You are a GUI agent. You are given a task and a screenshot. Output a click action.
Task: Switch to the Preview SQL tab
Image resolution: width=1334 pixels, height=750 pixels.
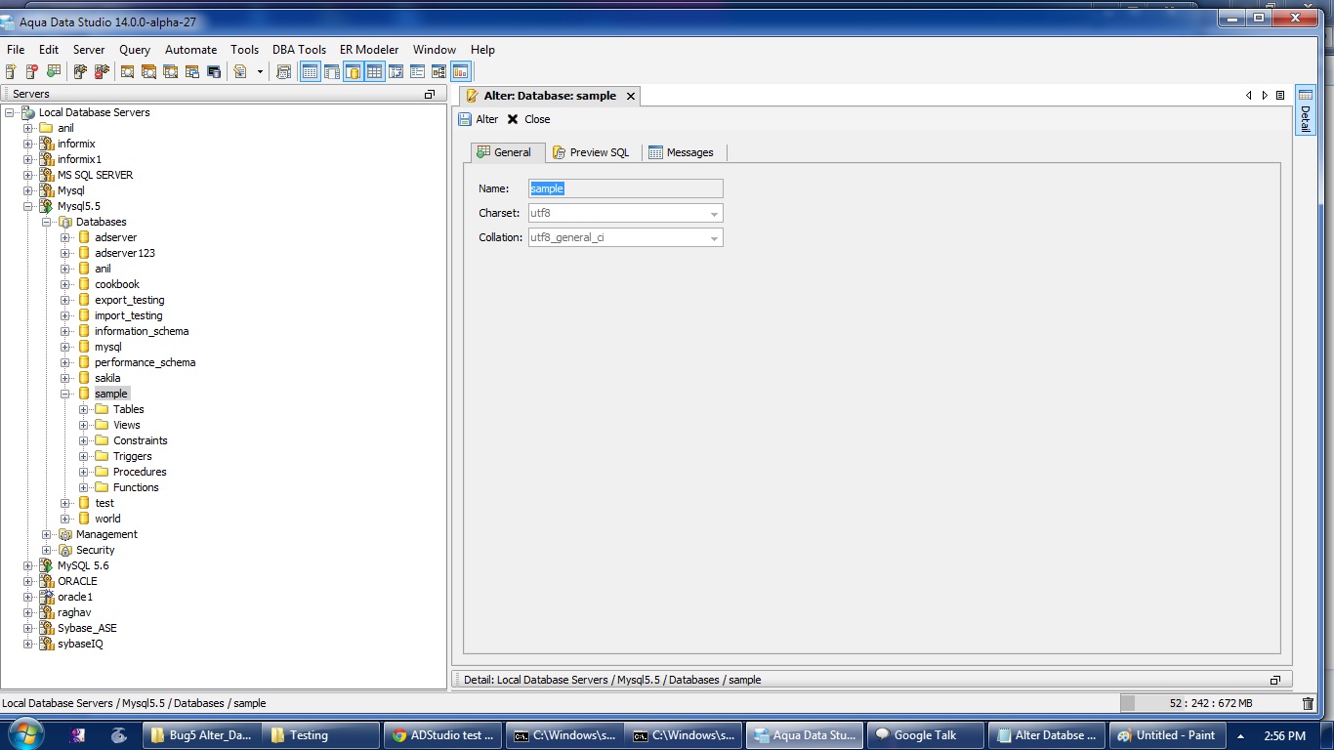click(x=592, y=152)
